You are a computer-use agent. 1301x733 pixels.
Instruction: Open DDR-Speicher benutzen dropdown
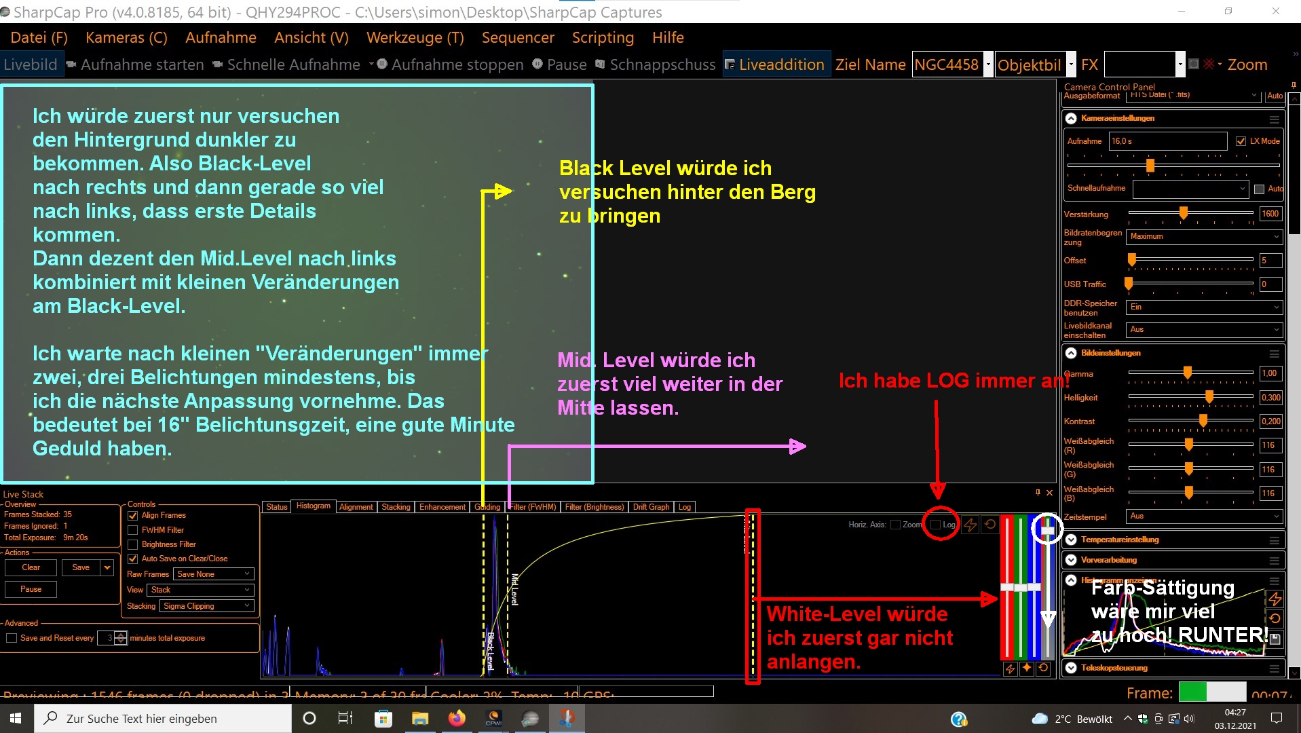[1204, 307]
